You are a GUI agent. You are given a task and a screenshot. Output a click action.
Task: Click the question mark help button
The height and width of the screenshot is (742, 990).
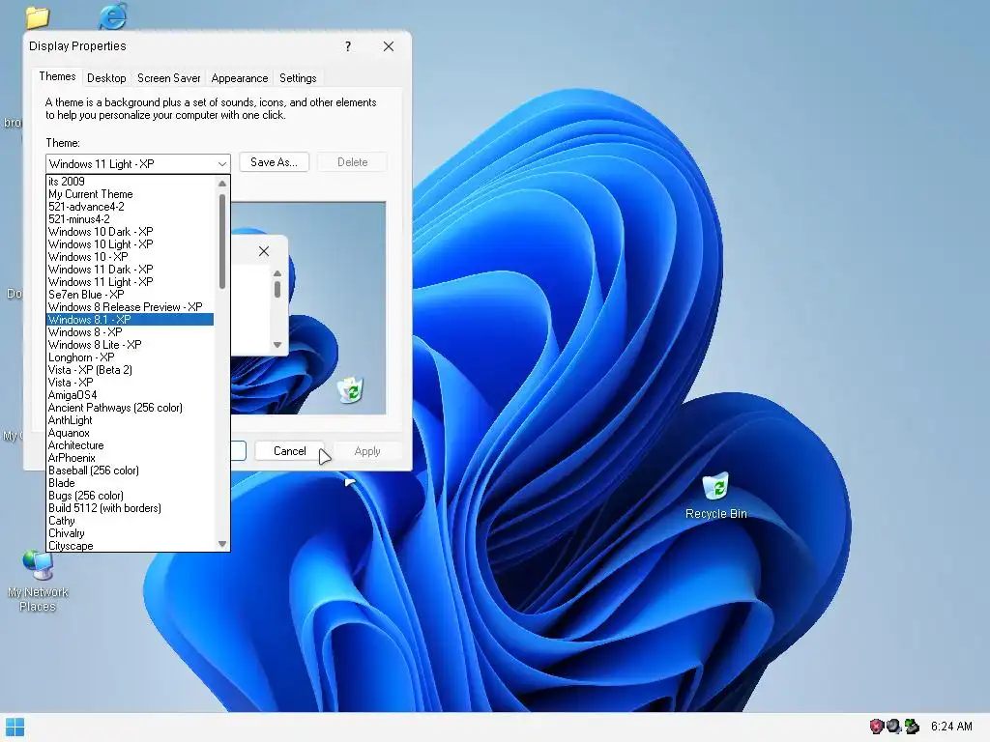point(348,46)
